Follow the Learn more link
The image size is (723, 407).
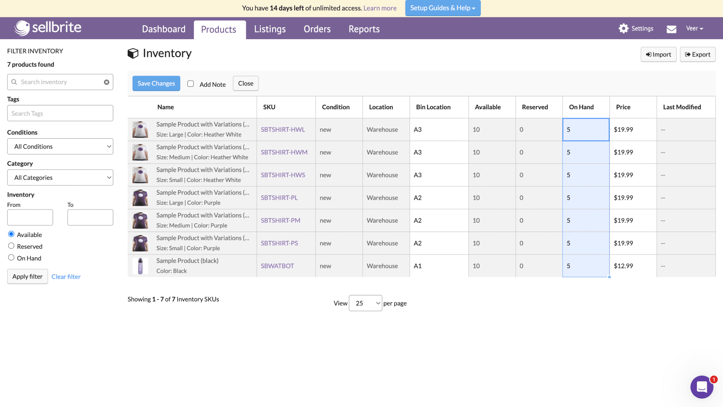[x=380, y=8]
